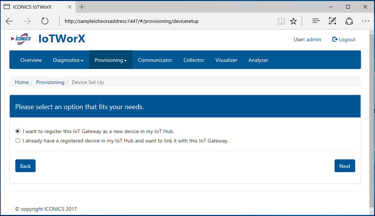375x216 pixels.
Task: Open the browser Hub icon
Action: tap(316, 21)
